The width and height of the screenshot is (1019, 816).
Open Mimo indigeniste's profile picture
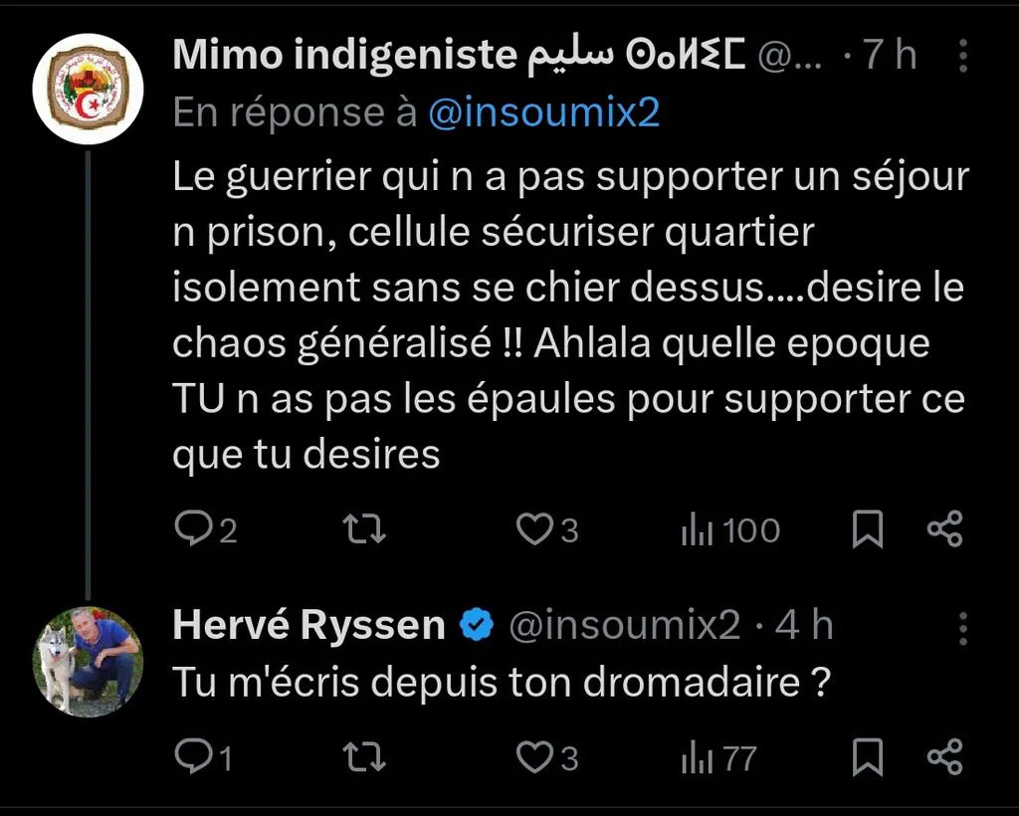point(89,89)
